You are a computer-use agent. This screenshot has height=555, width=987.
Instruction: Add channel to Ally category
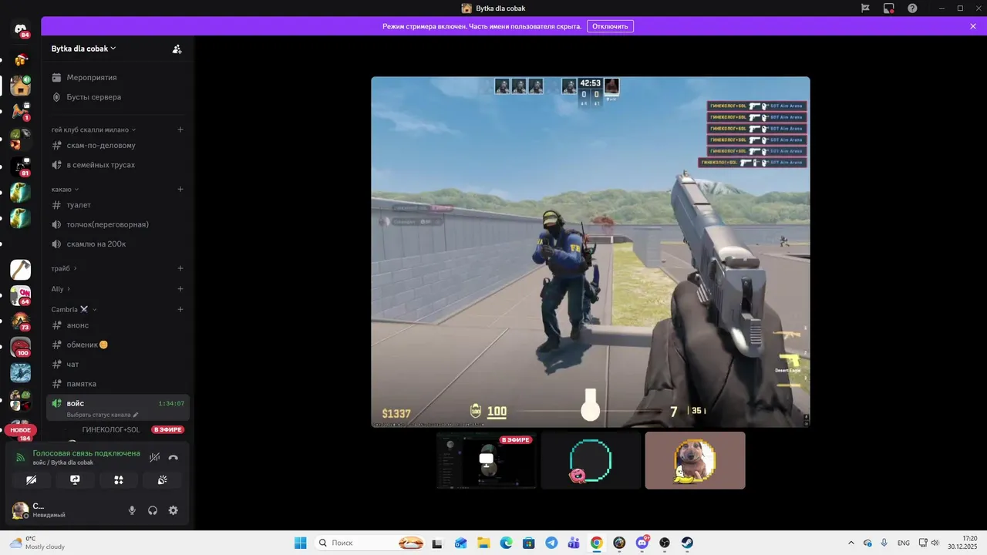180,289
